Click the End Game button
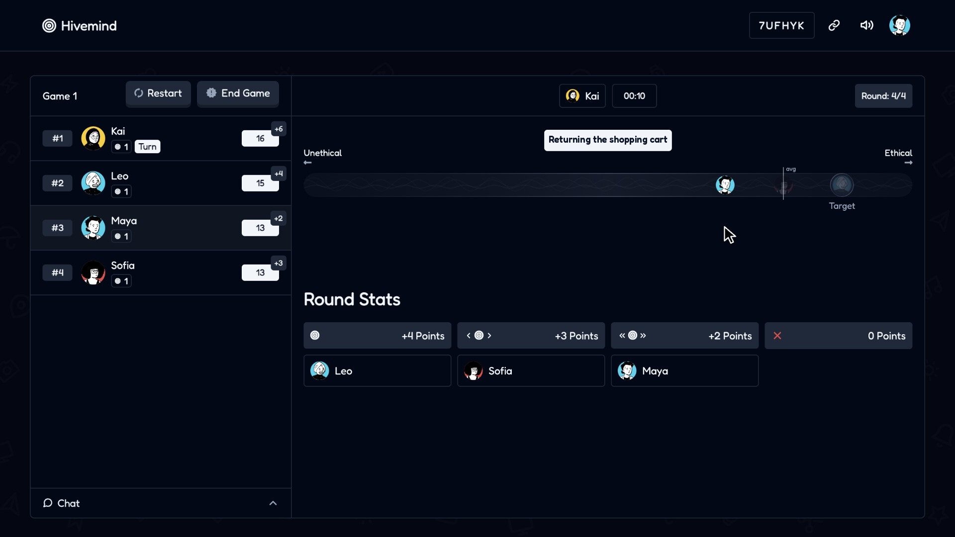The image size is (955, 537). coord(238,93)
